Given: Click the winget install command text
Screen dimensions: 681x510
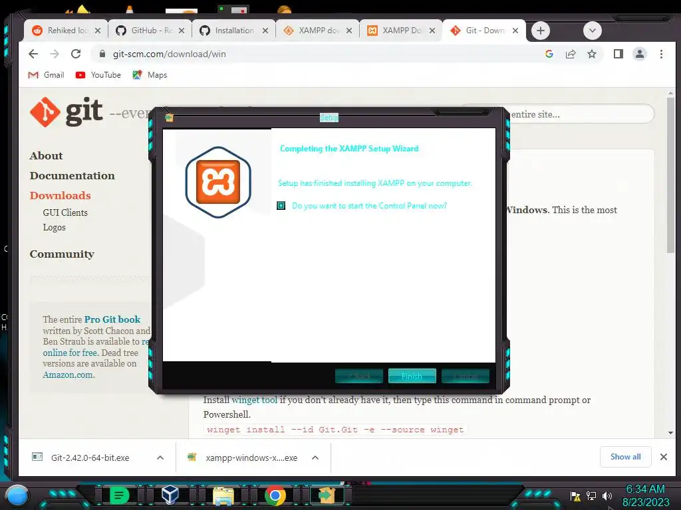Looking at the screenshot, I should point(335,430).
